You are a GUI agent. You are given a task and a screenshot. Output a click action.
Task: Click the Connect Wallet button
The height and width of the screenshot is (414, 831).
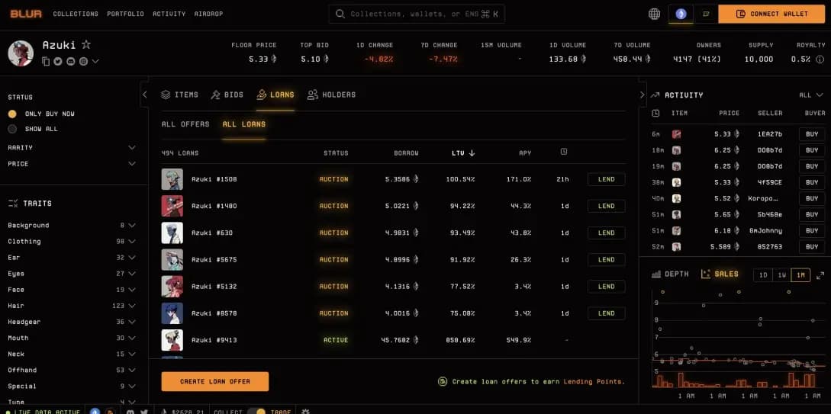pos(772,14)
